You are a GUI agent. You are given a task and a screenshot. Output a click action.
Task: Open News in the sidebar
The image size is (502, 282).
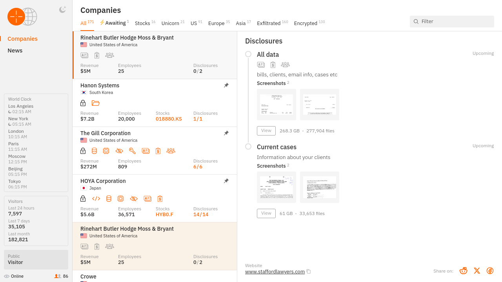click(x=15, y=51)
